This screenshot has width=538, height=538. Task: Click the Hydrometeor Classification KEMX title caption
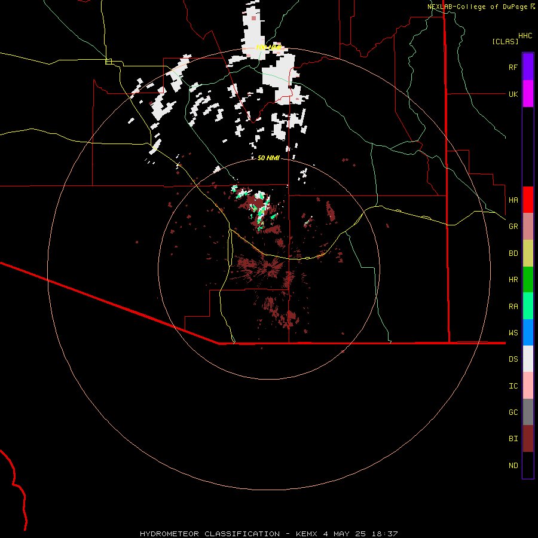click(x=268, y=534)
